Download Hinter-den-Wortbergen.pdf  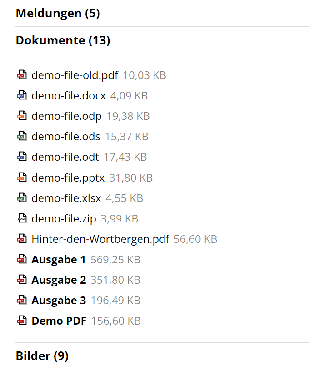(x=100, y=238)
